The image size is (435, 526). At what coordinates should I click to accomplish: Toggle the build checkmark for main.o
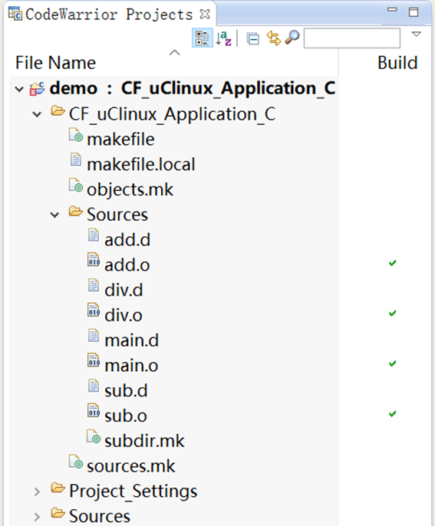[392, 363]
